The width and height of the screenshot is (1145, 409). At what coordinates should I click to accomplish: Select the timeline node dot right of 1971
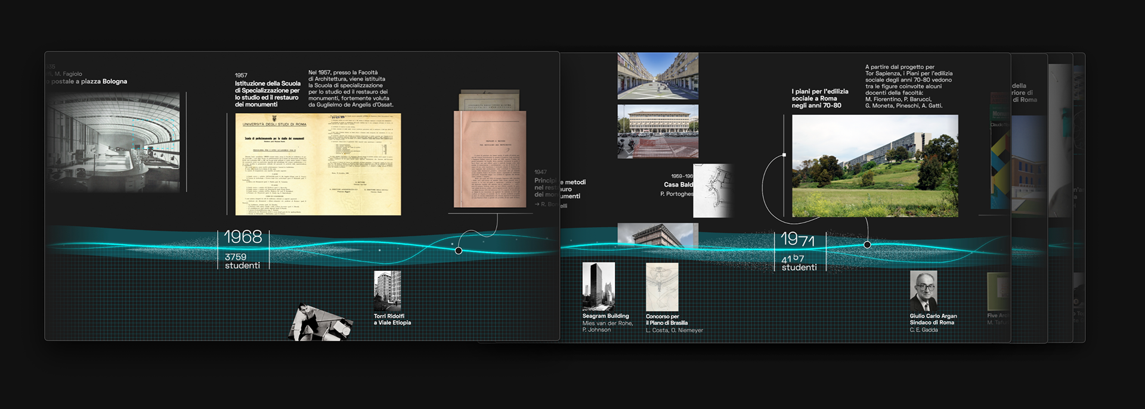point(867,245)
